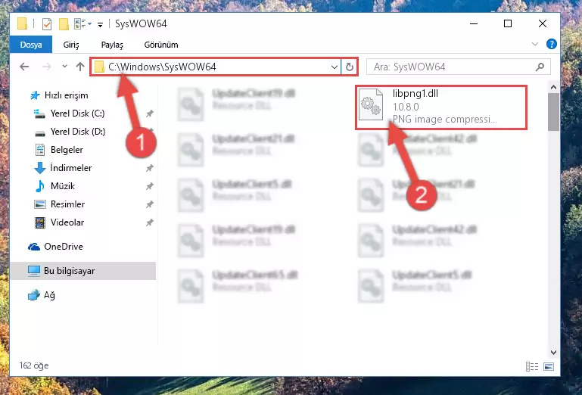Click the Ara: SysWOW64 search box
The width and height of the screenshot is (582, 395).
coord(459,67)
